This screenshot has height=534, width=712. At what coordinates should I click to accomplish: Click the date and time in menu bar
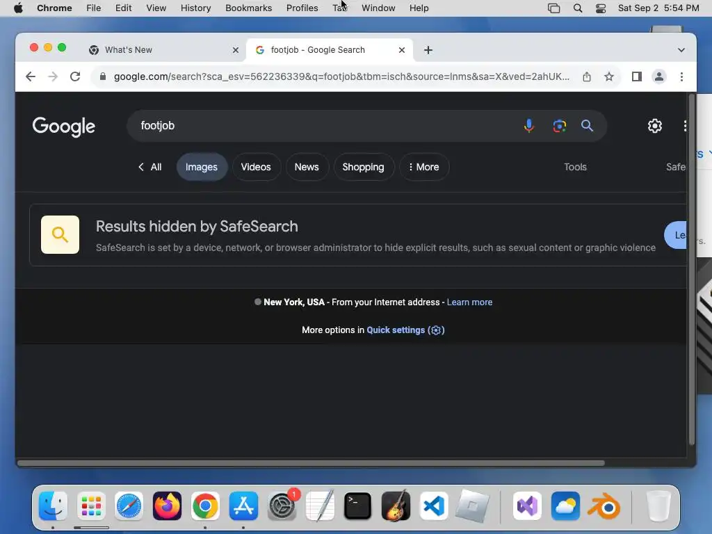[658, 8]
